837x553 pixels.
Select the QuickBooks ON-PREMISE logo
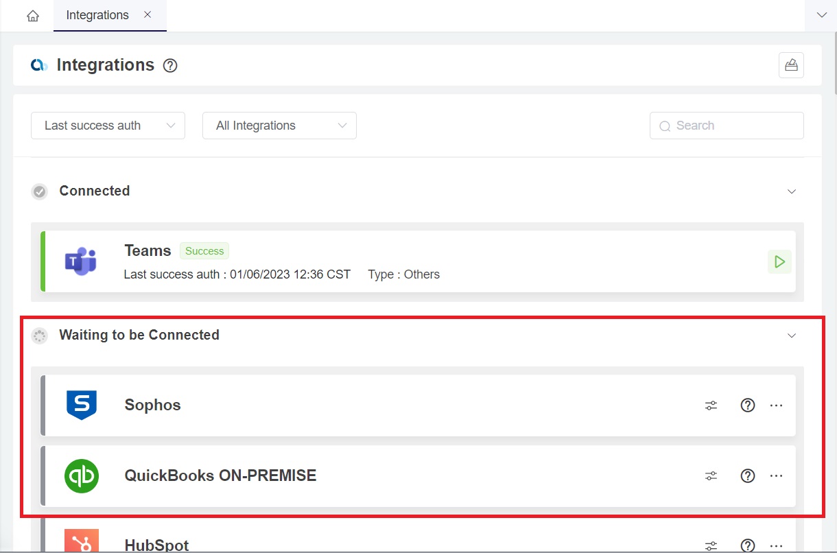point(82,476)
